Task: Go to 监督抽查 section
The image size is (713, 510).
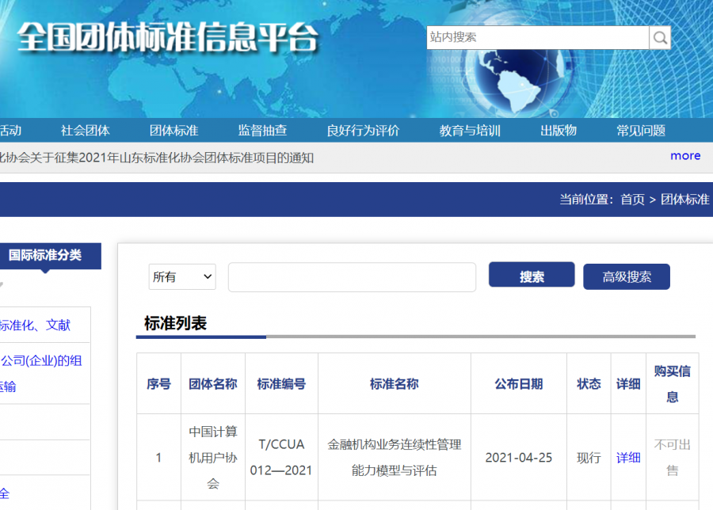Action: tap(262, 131)
